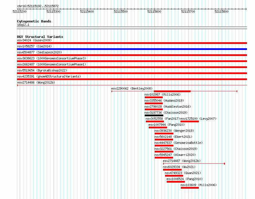Click the 16q12.1 band label
Image resolution: width=255 pixels, height=199 pixels.
click(x=23, y=25)
